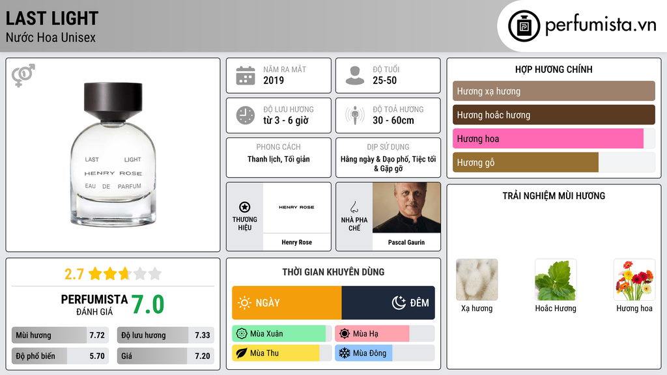Click the occasion text Hằng ngày & Dạo phố

point(375,159)
